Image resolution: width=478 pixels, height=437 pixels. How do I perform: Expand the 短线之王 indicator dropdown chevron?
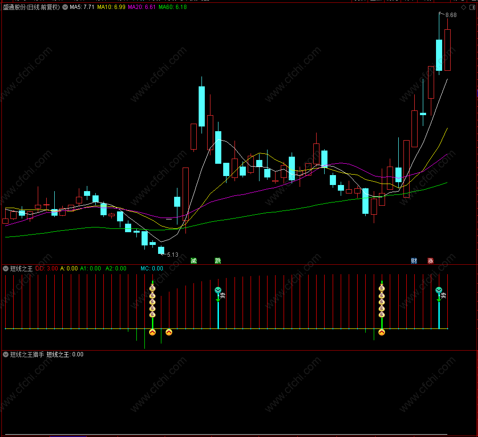click(x=6, y=269)
